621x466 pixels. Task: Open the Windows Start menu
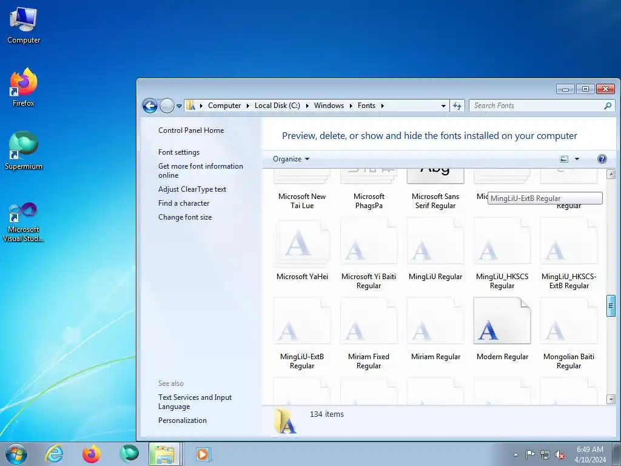[x=16, y=454]
